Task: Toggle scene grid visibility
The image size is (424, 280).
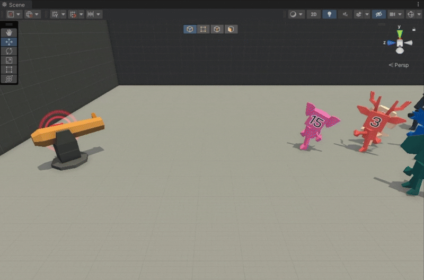Action: coord(55,14)
